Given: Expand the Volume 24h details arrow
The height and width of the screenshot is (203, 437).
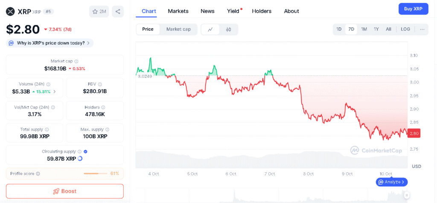Looking at the screenshot, I should [55, 91].
